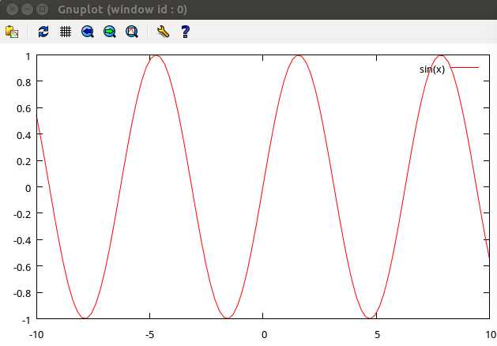Viewport: 497px width, 346px height.
Task: Open the help question mark
Action: [186, 32]
